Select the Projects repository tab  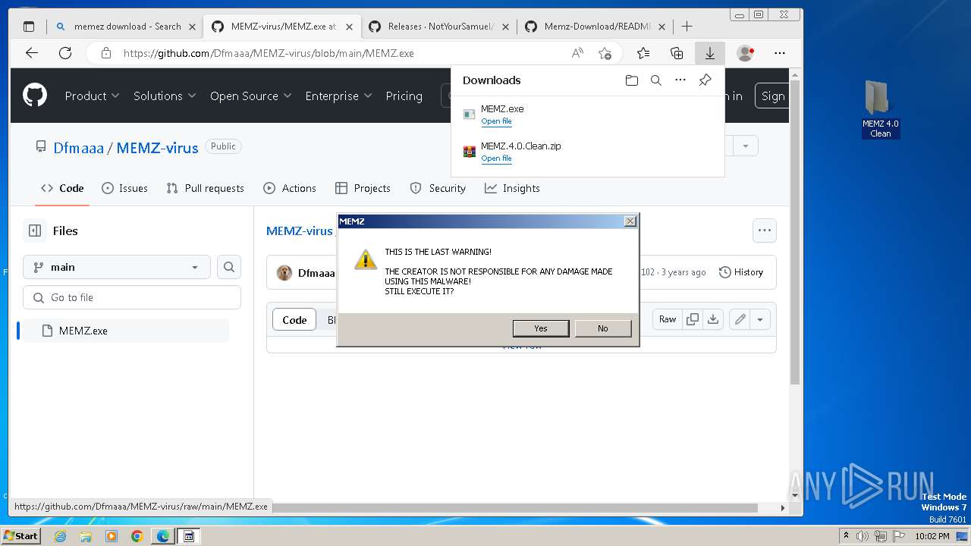coord(363,188)
